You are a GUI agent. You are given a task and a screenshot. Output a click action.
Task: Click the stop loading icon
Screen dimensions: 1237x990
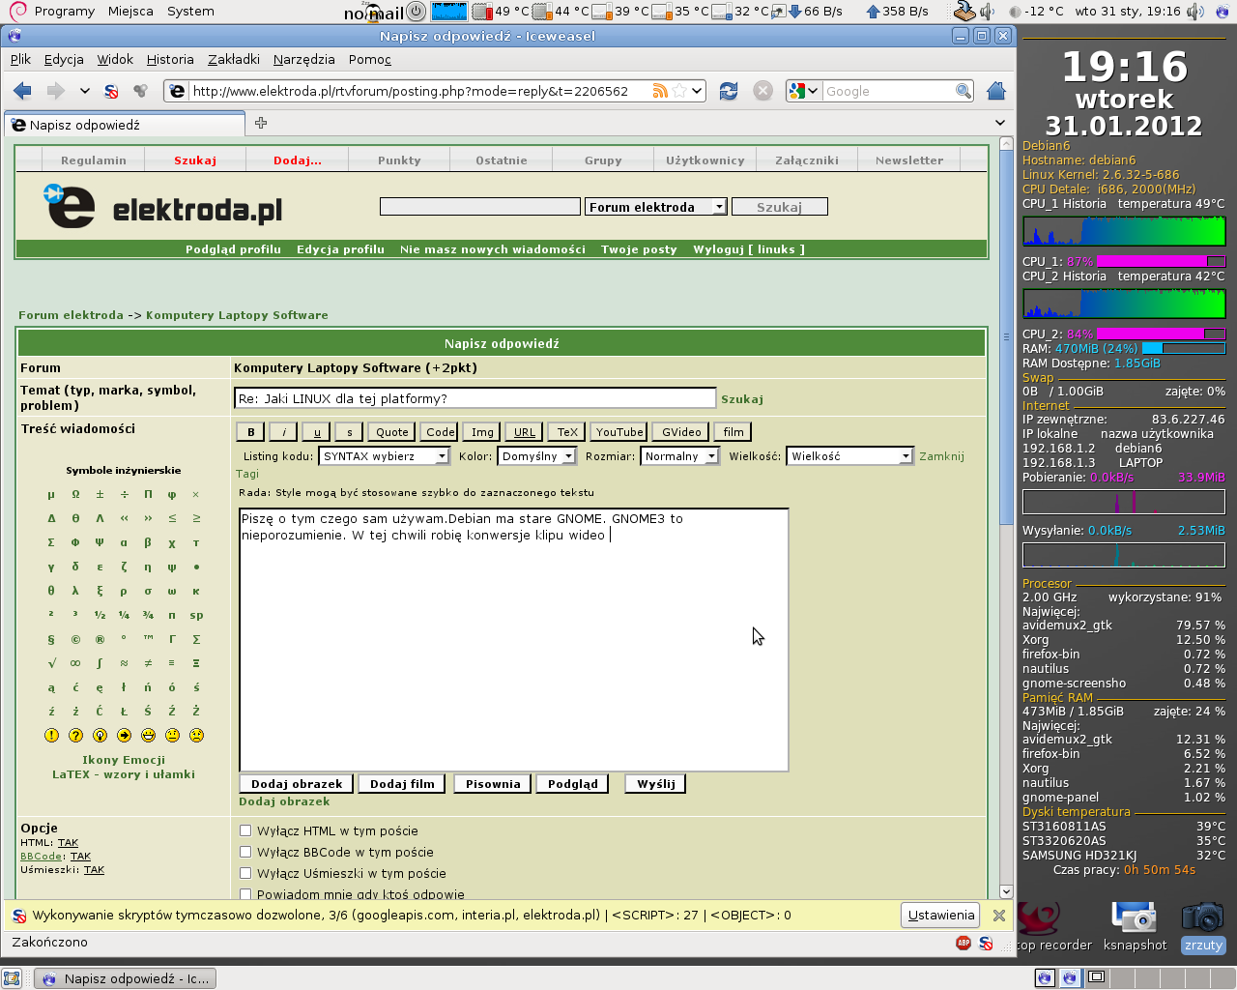tap(762, 91)
